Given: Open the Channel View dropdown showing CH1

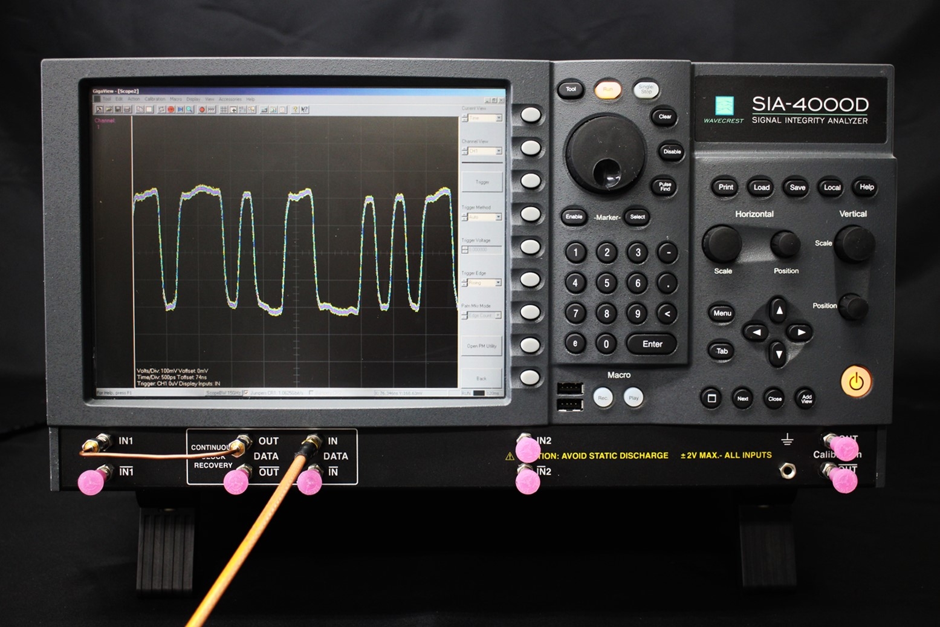Looking at the screenshot, I should click(x=485, y=151).
